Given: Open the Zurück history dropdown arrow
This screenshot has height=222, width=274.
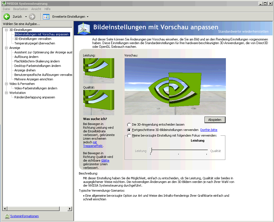Looking at the screenshot, I should click(26, 17).
